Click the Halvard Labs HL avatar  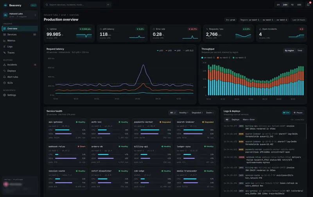[5, 15]
